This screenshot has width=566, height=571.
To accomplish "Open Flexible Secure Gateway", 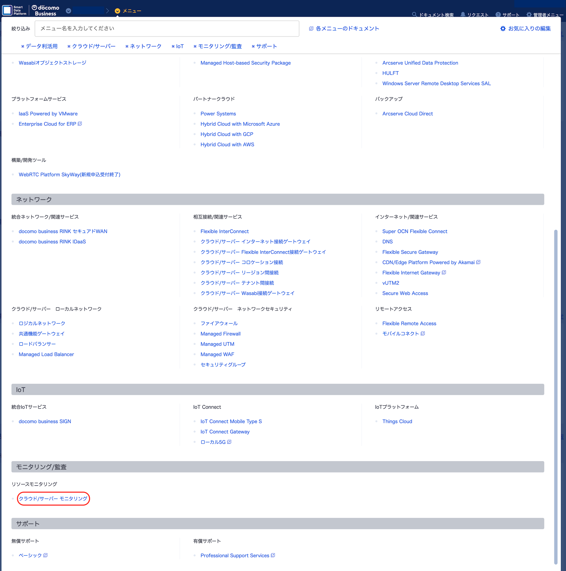I will tap(410, 252).
